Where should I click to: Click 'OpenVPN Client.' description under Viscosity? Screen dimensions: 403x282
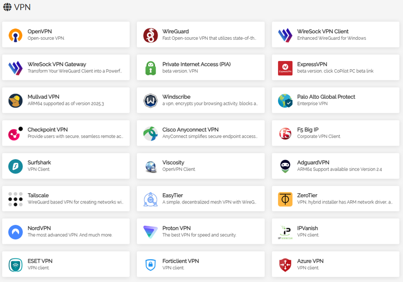point(179,169)
